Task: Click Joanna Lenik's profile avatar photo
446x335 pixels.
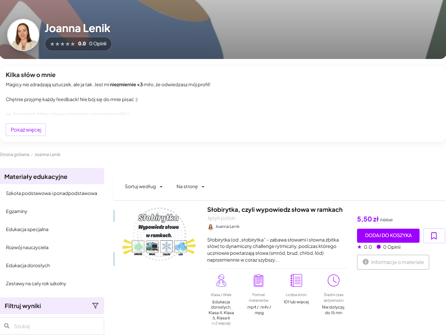Action: [x=23, y=35]
